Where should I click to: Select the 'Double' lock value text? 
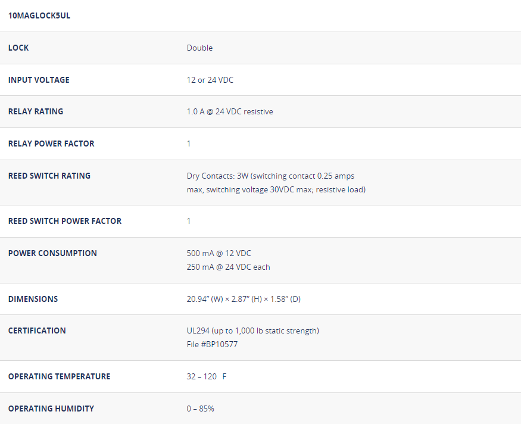199,48
